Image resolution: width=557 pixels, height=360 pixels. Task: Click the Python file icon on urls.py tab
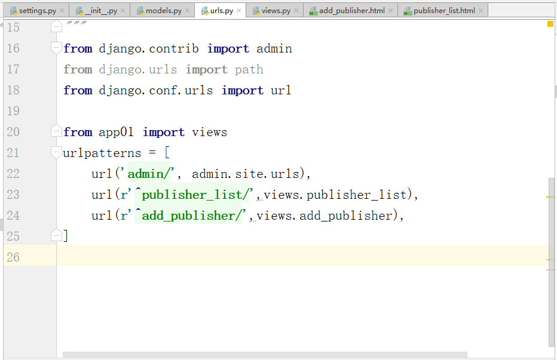tap(205, 11)
